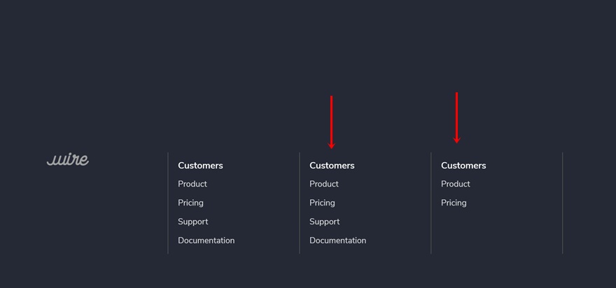Click the rightmost vertical divider line

click(x=562, y=203)
